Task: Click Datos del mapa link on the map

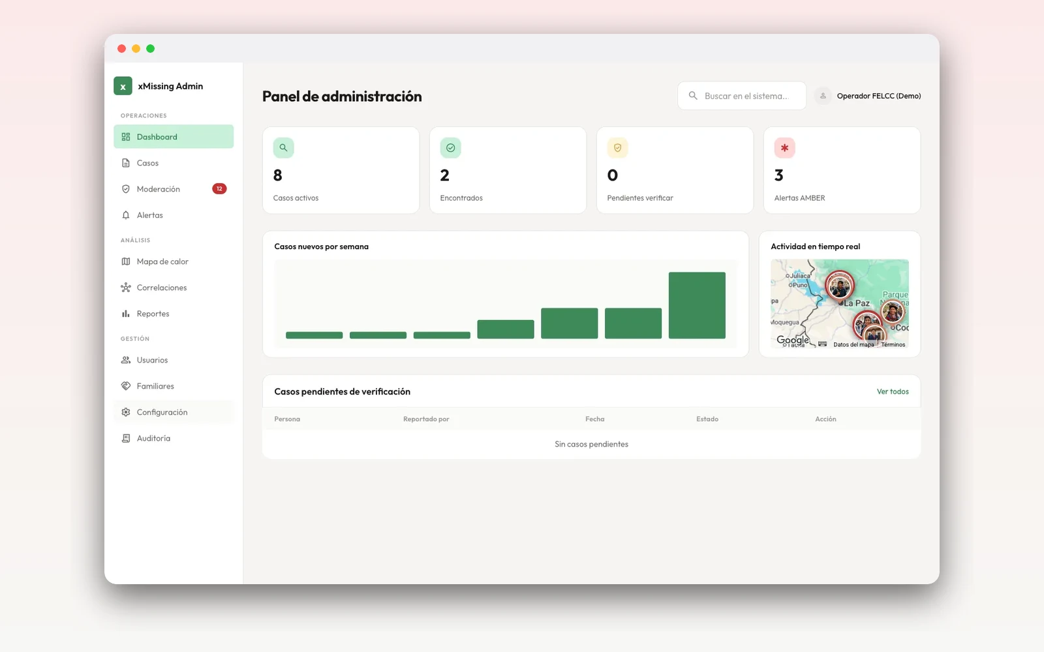Action: [853, 344]
